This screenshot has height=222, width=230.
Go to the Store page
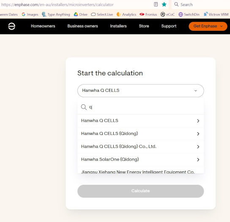click(144, 26)
